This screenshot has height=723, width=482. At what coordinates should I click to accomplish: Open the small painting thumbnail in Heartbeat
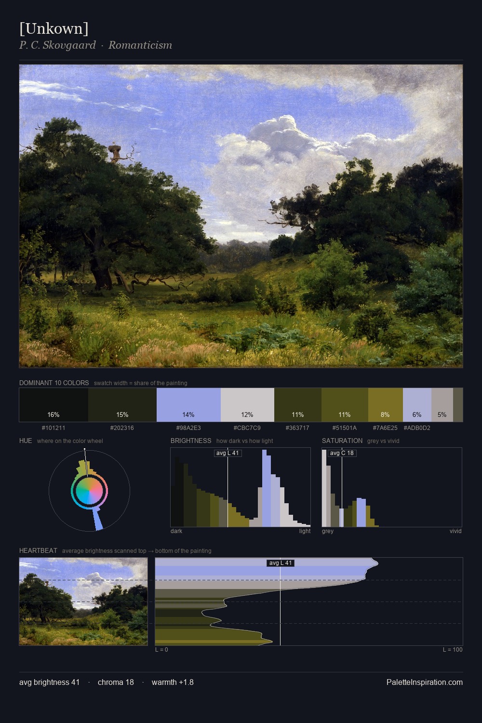83,602
